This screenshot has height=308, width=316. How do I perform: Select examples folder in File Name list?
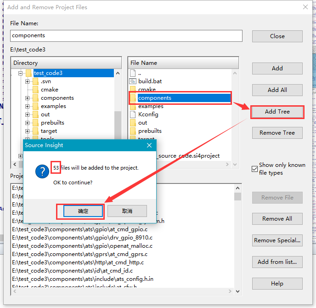click(x=151, y=106)
